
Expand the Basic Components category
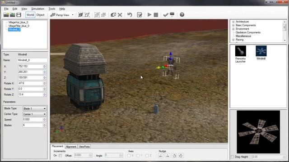click(x=233, y=25)
